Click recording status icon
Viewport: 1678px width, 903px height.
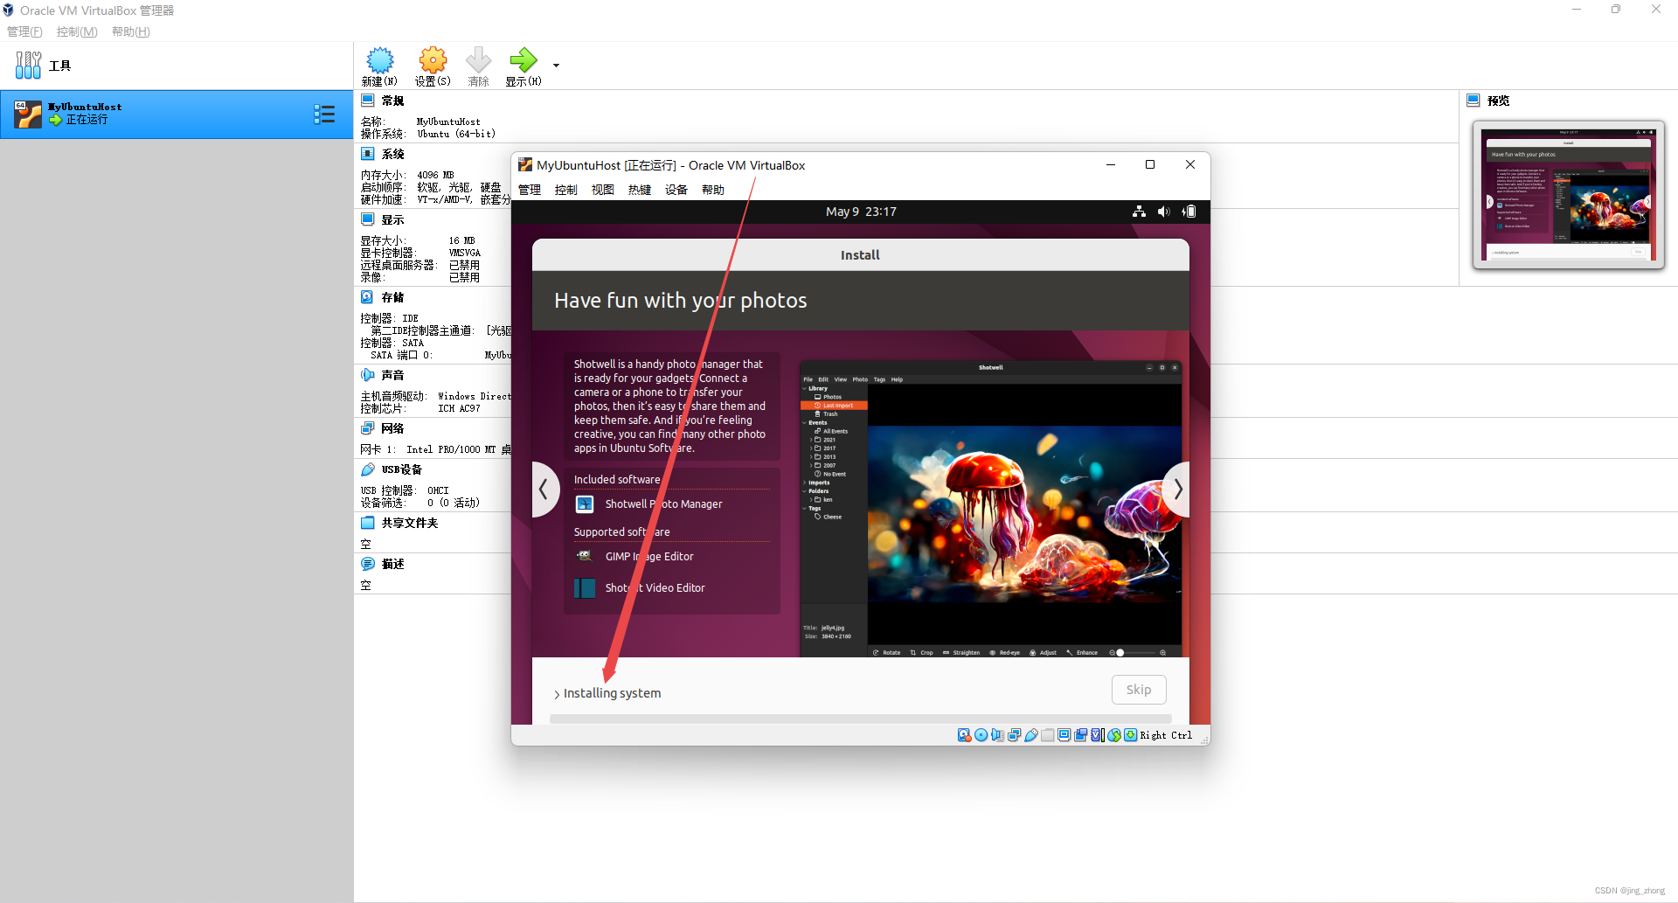1080,735
